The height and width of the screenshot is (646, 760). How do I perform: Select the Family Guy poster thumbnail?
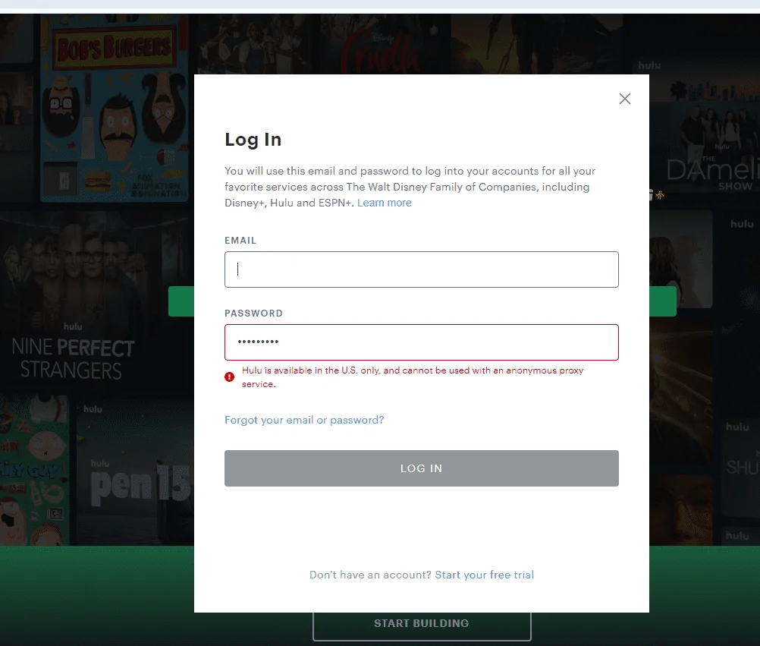(x=34, y=471)
